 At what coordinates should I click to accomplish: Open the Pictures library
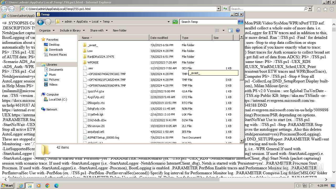pos(54,80)
